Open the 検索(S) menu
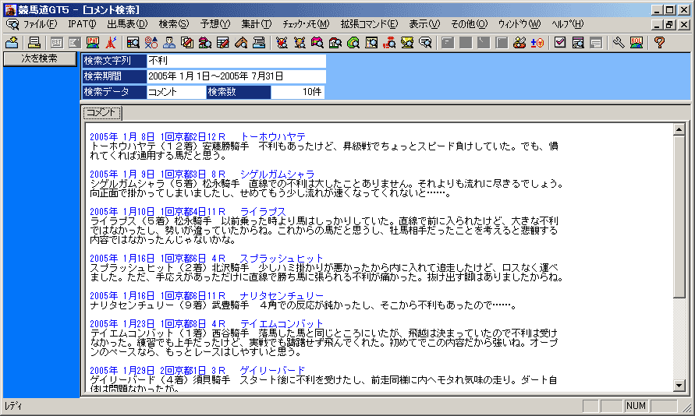Viewport: 695px width, 416px height. click(x=173, y=24)
